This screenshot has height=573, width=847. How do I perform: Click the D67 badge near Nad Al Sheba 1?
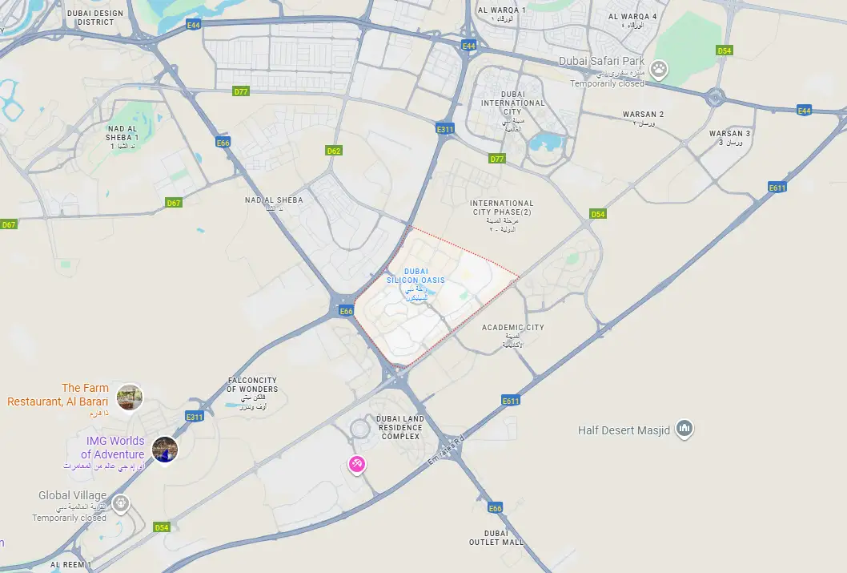click(x=174, y=203)
